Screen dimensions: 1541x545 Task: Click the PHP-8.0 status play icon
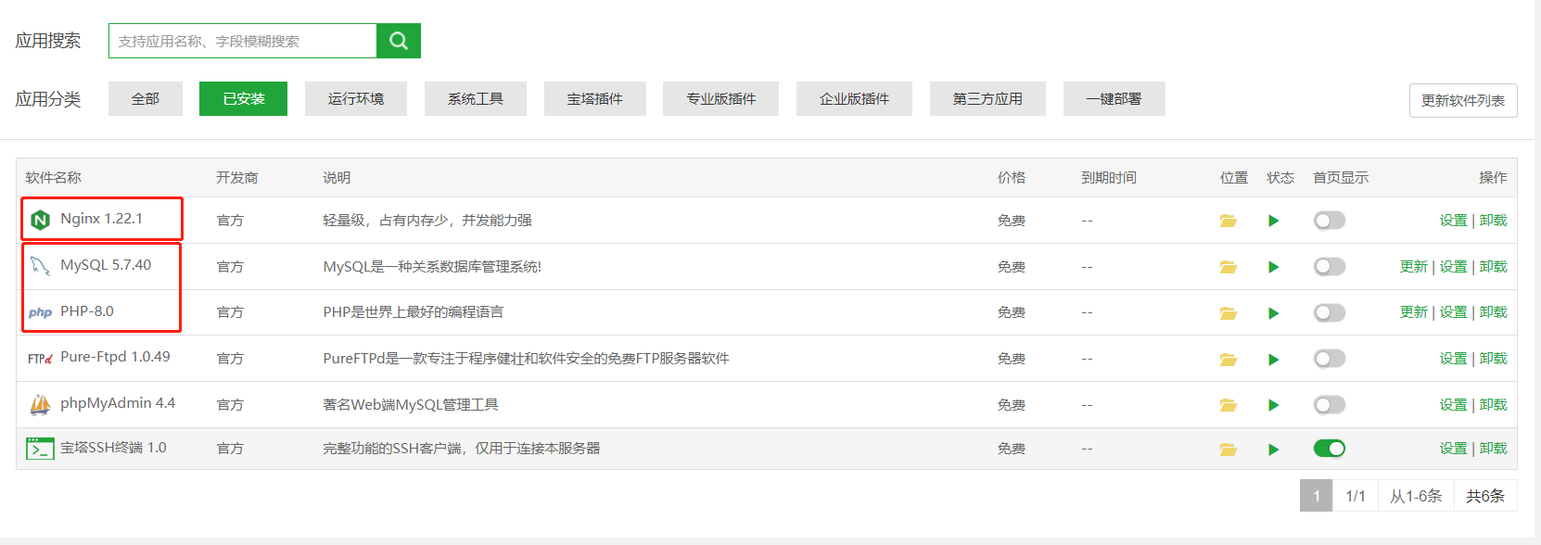coord(1274,313)
